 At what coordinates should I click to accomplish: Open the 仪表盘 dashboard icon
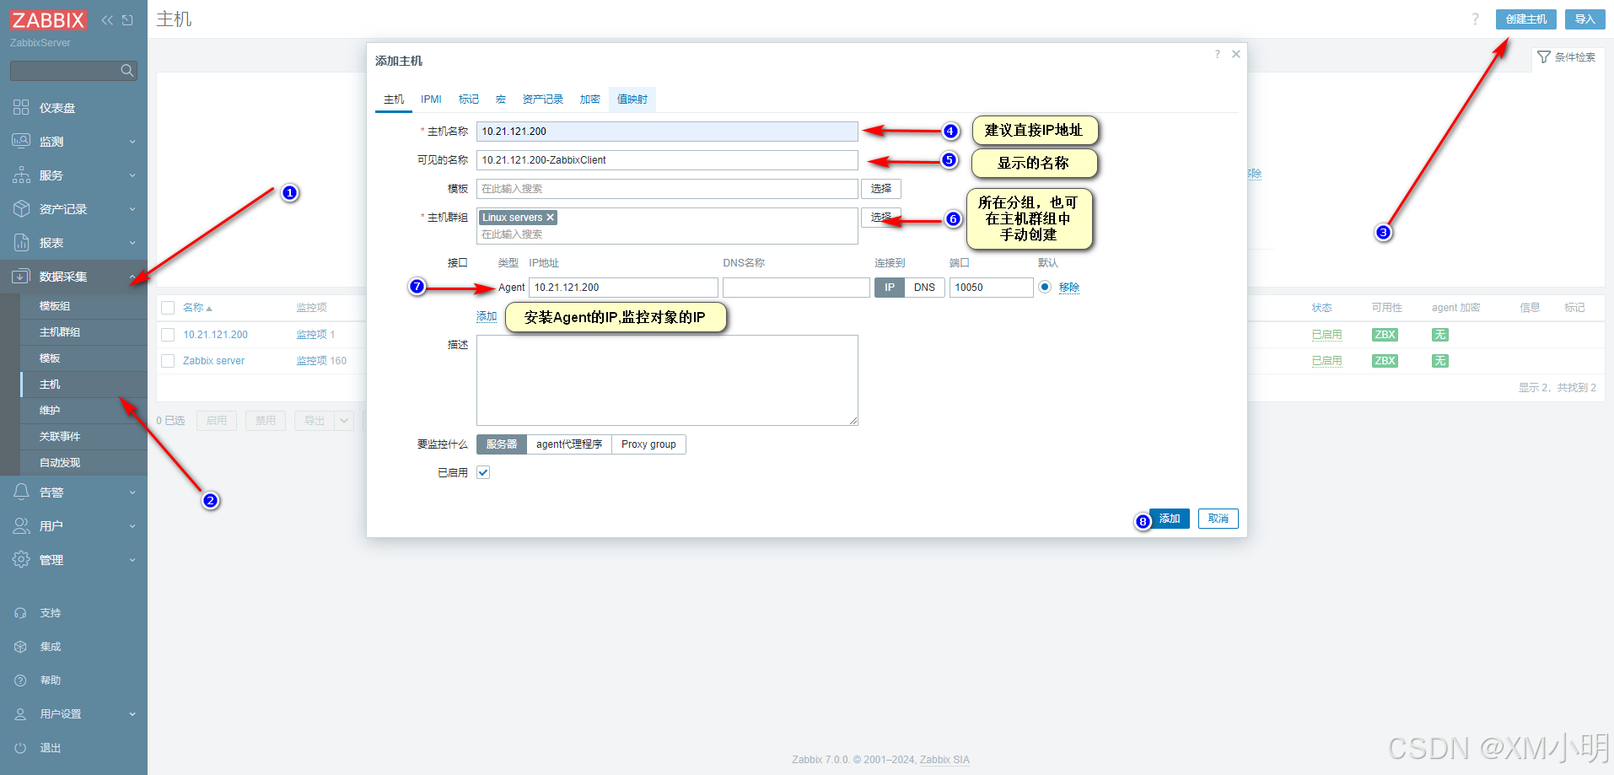pos(21,107)
